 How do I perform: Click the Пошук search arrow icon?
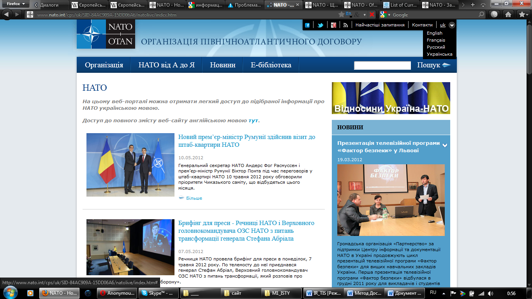[x=446, y=65]
